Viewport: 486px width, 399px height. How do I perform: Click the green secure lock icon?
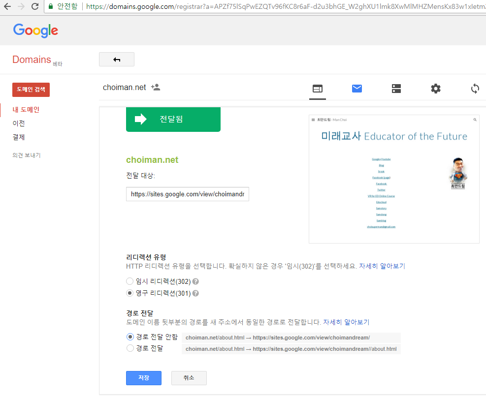(51, 6)
